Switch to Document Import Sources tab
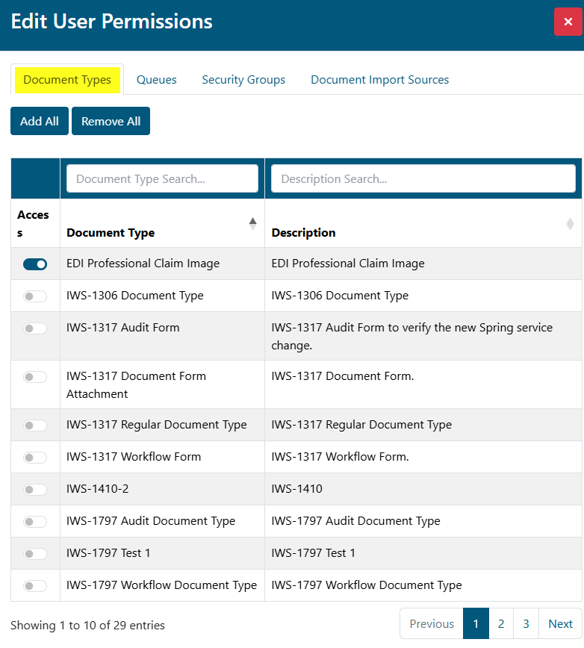Screen dimensions: 584x648 [379, 80]
